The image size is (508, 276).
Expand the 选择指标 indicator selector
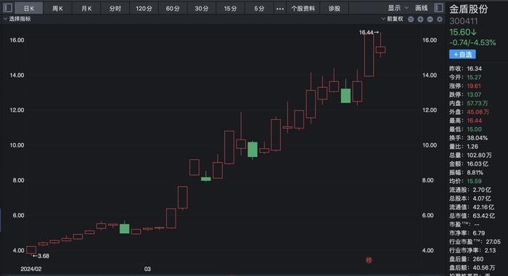point(17,19)
